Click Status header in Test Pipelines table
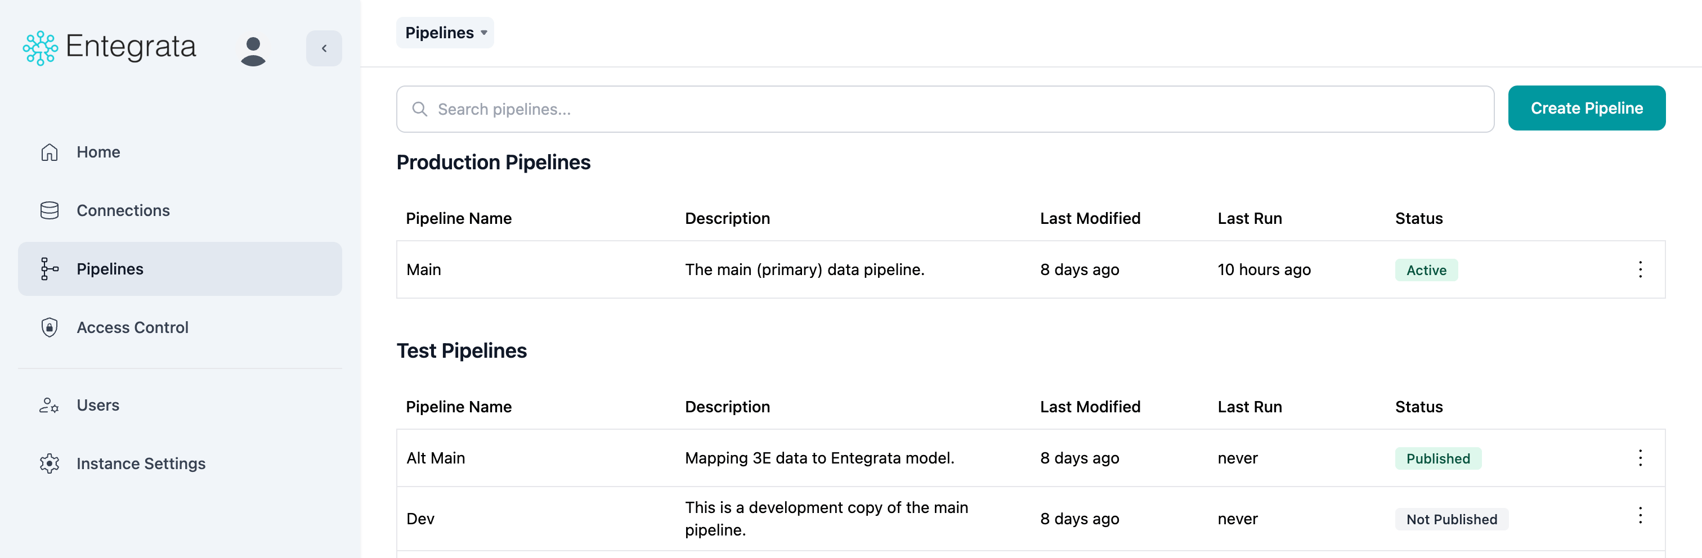 click(1418, 407)
